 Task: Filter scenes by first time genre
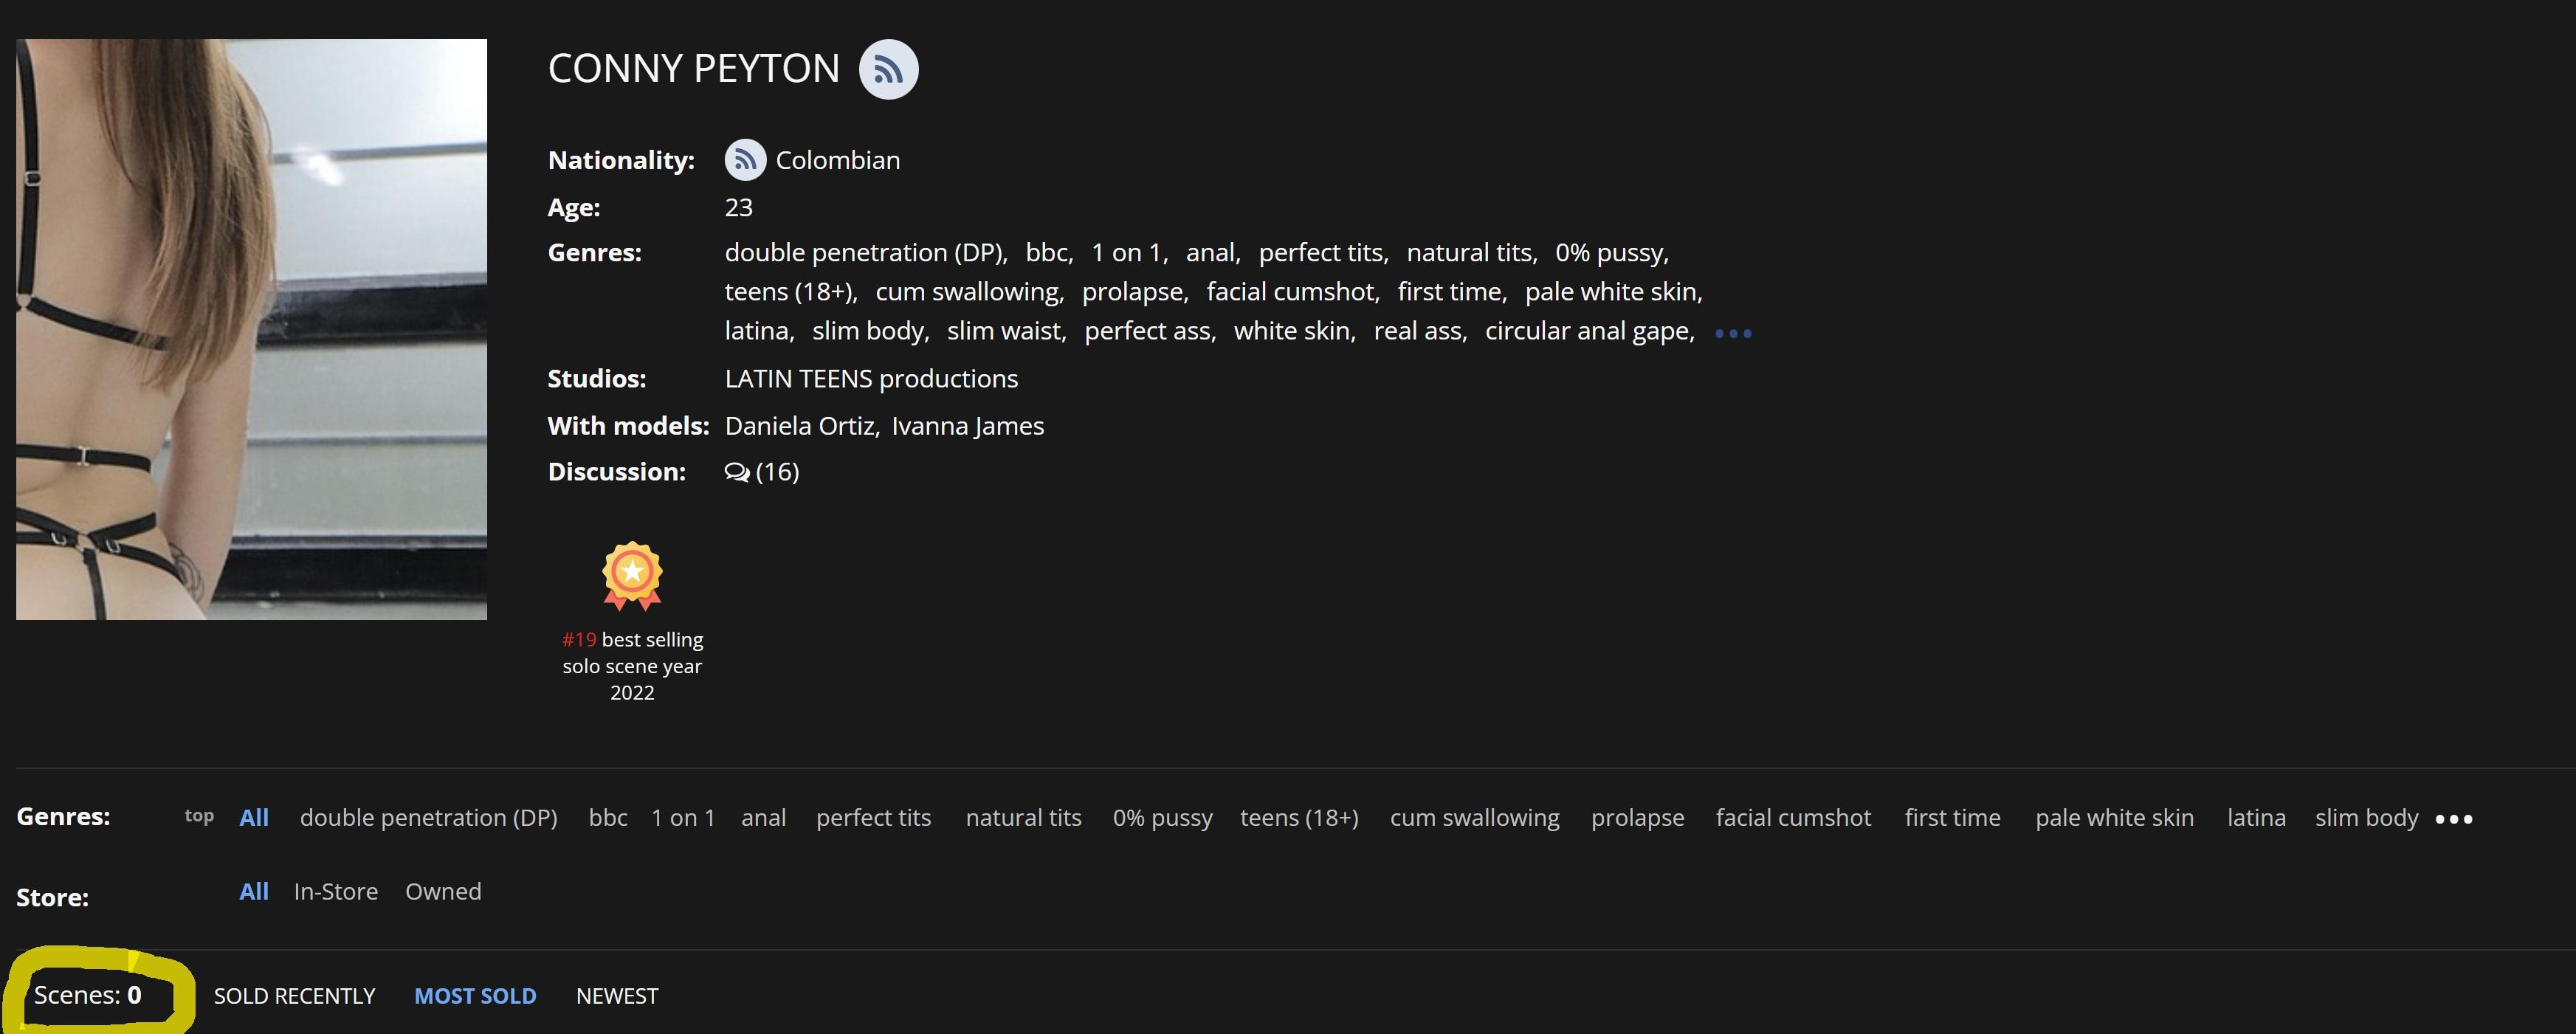tap(1952, 818)
